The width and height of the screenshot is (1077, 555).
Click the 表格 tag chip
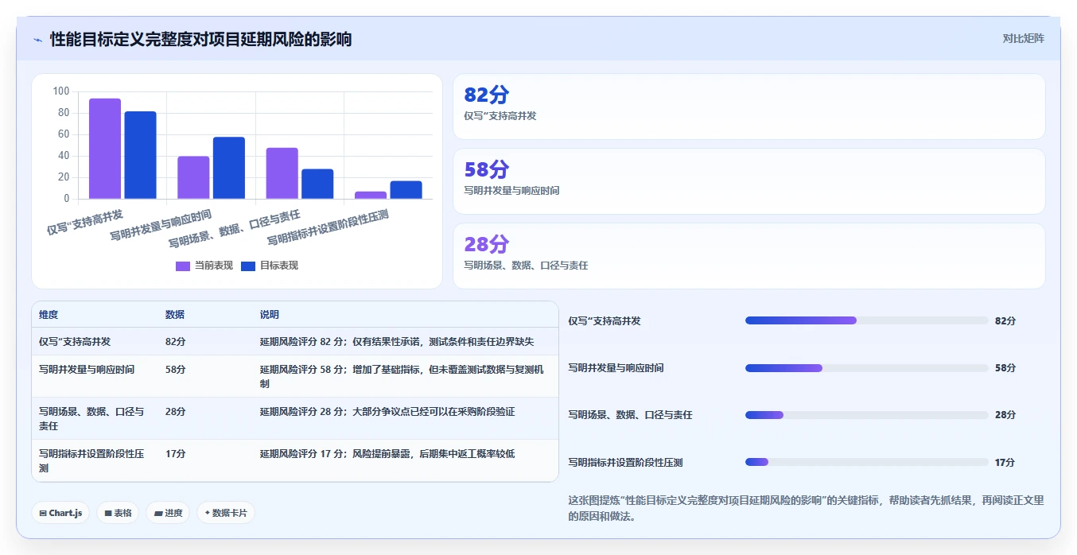[118, 513]
